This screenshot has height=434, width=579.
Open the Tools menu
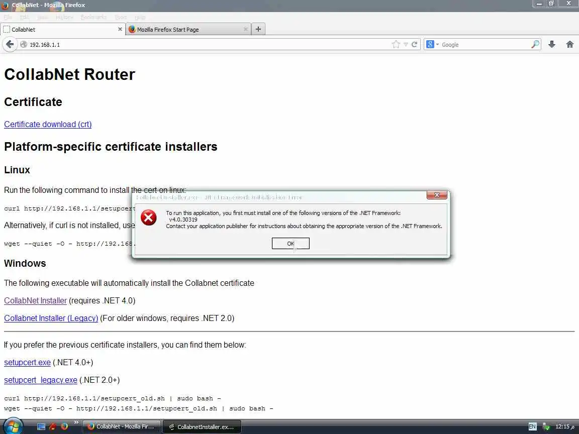tap(121, 18)
